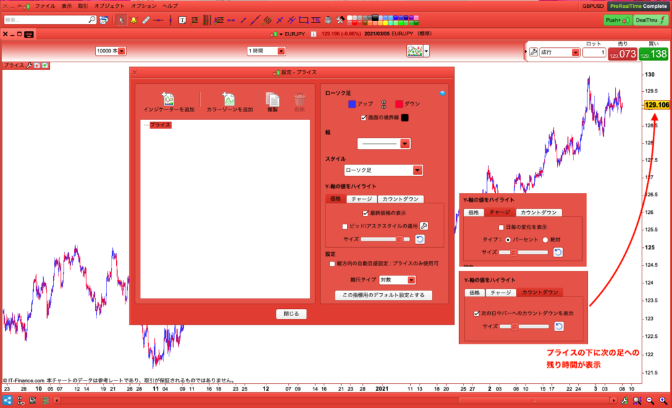
Task: Expand the arrow beside the indicator chart icon
Action: pyautogui.click(x=426, y=51)
